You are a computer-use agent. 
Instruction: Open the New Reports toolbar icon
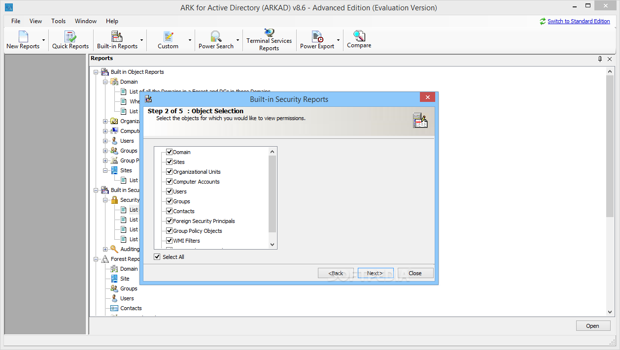point(23,36)
